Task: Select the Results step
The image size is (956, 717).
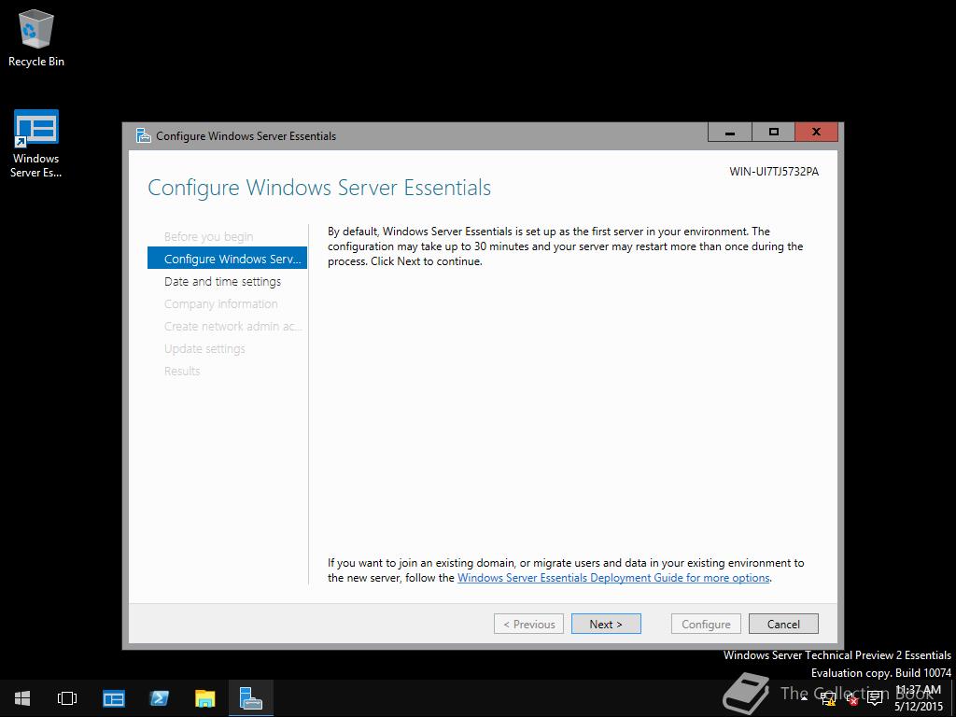Action: (182, 371)
